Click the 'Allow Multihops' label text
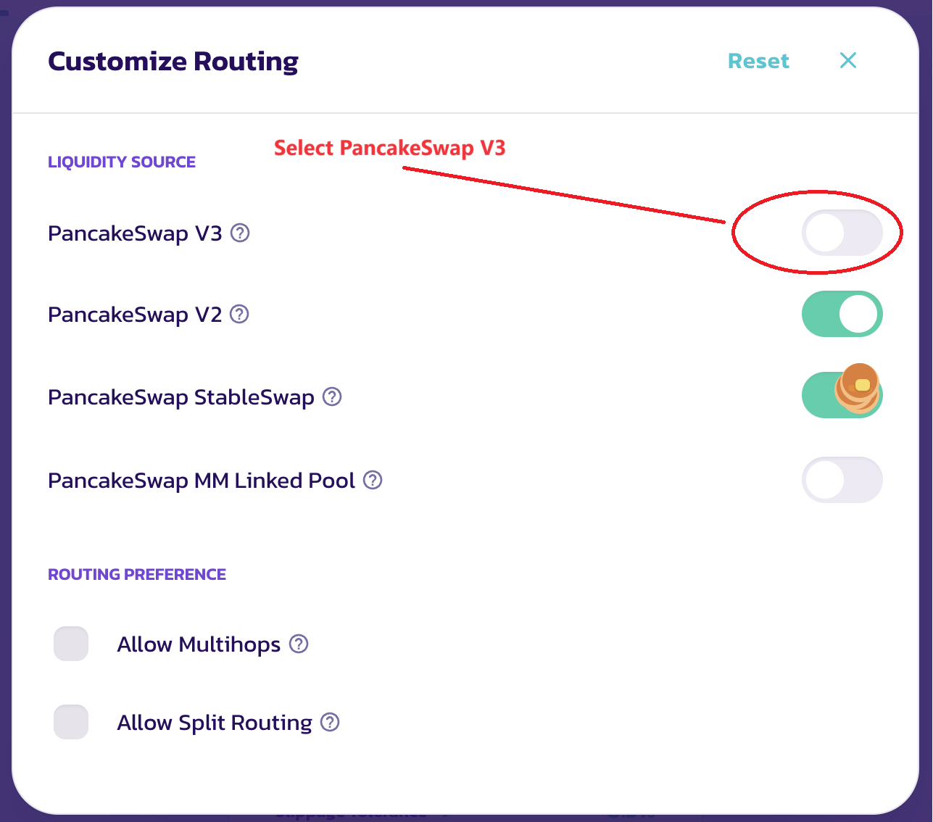Viewport: 933px width, 822px height. click(199, 644)
